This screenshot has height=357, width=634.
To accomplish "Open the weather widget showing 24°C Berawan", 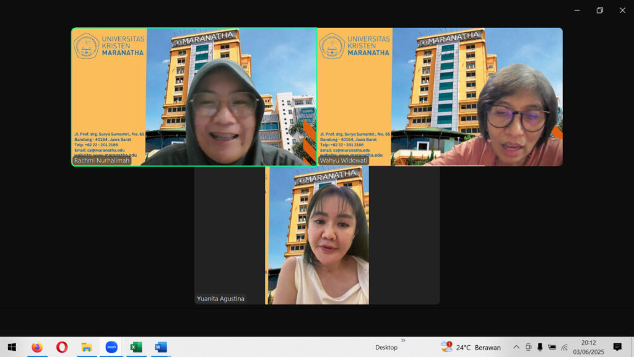I will pos(471,347).
